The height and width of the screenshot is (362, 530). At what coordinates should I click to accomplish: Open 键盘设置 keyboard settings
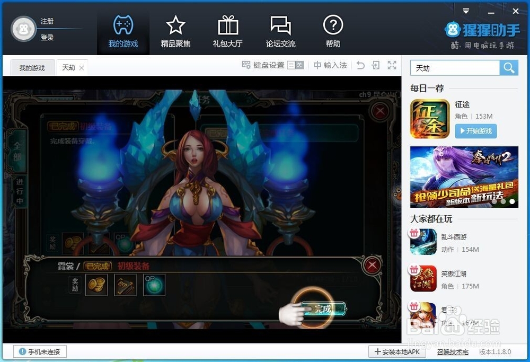coord(263,65)
